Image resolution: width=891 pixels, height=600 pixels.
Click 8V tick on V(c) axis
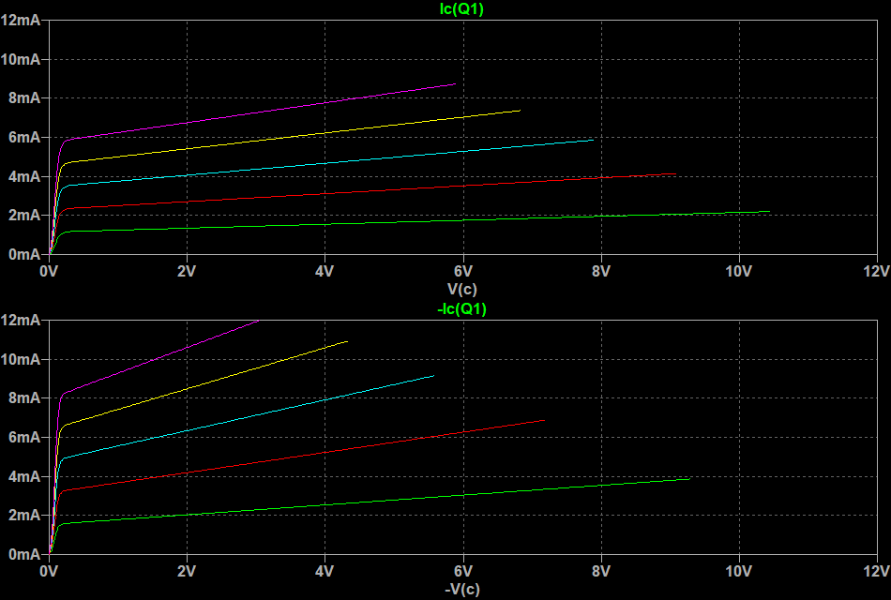click(x=601, y=272)
